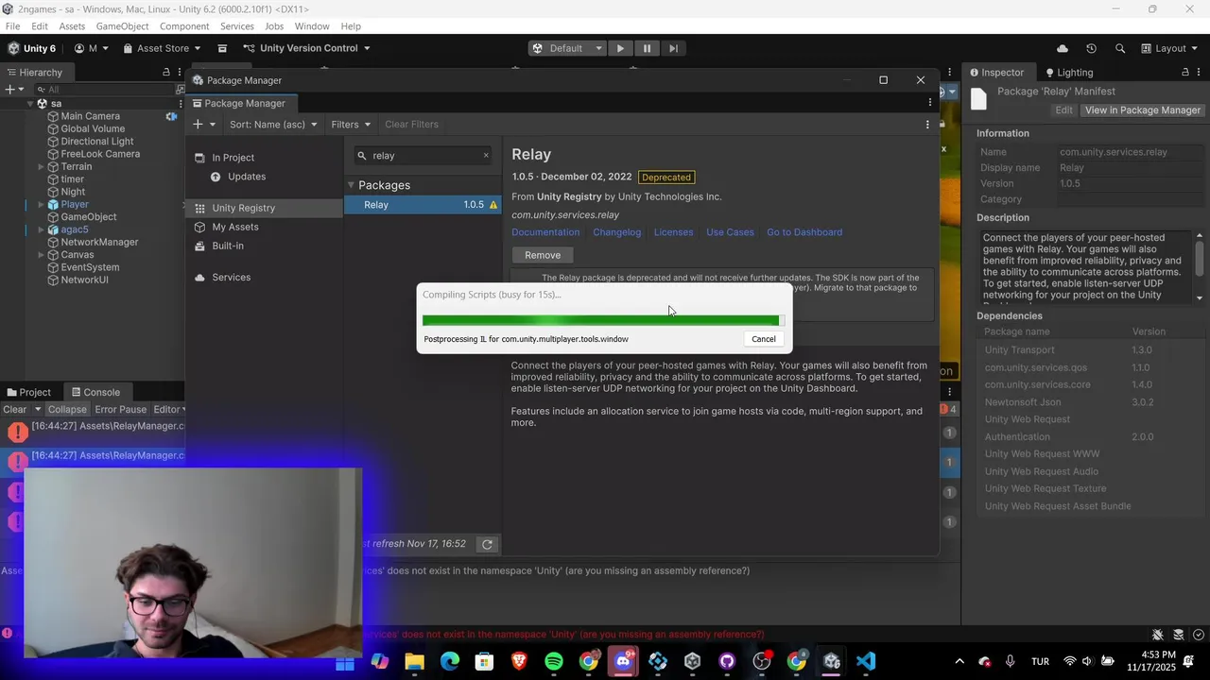Expand the Terrain object in Hierarchy
Screen dimensions: 1210x680
coord(41,166)
